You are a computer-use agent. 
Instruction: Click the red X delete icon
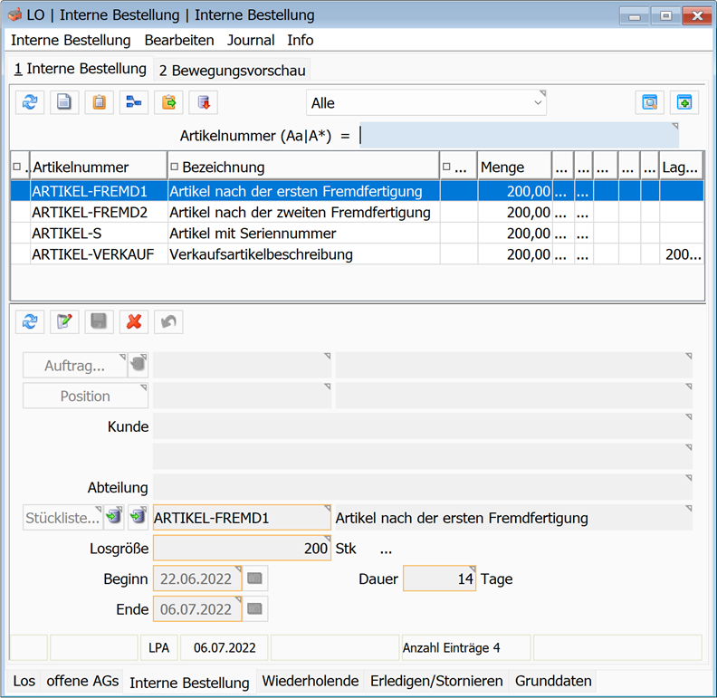tap(134, 321)
